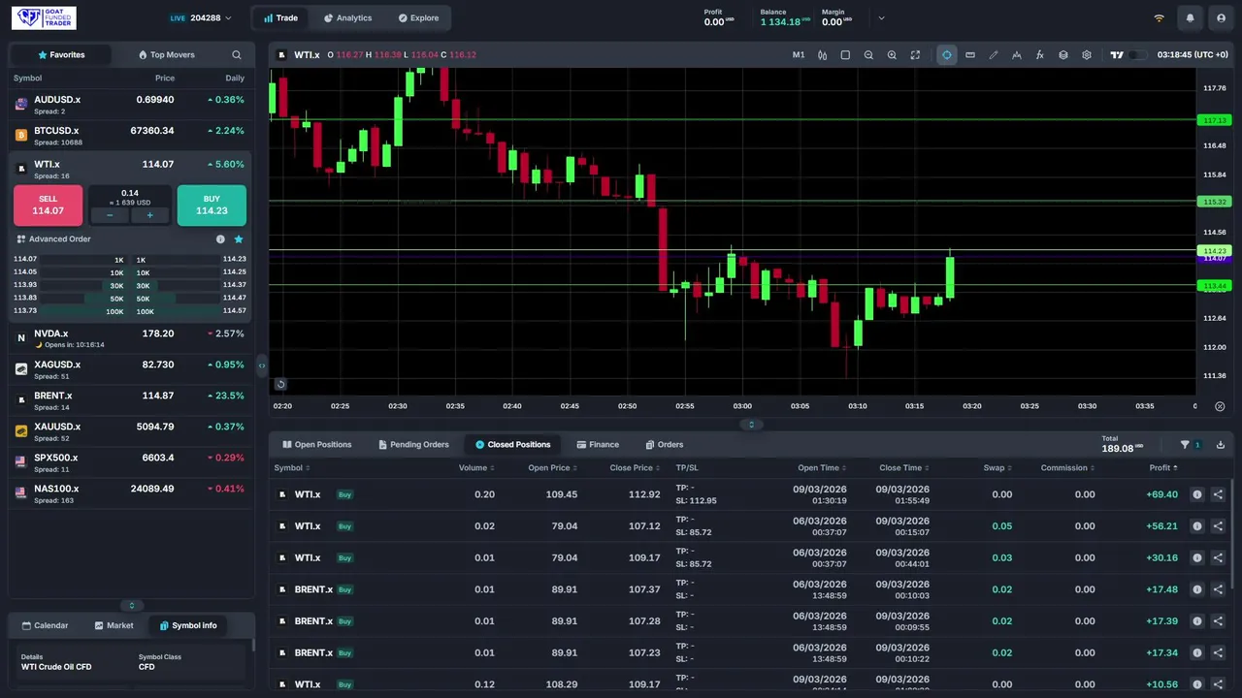Open the Explore tab
The height and width of the screenshot is (698, 1242).
(x=418, y=18)
